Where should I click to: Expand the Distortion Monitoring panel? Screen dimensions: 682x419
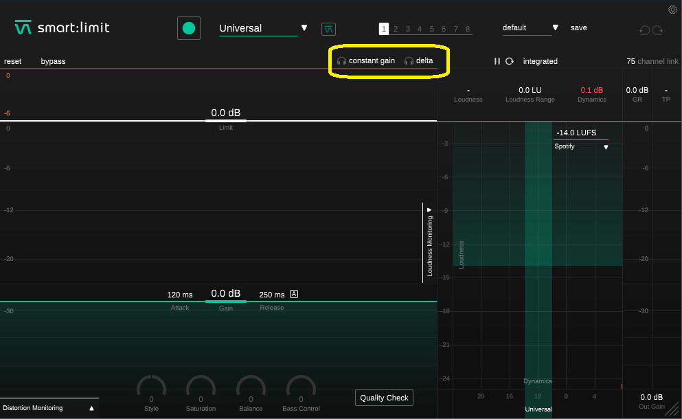[x=49, y=408]
